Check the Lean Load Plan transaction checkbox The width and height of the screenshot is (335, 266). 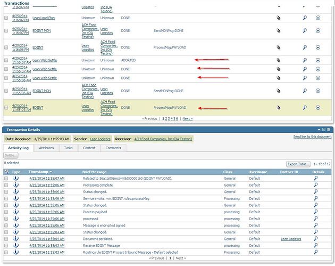pyautogui.click(x=6, y=18)
